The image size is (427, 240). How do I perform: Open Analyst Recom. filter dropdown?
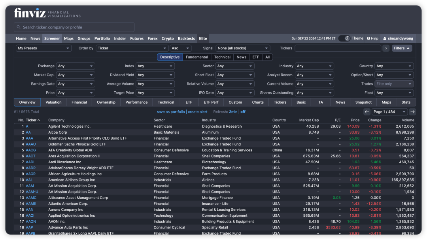tap(315, 75)
